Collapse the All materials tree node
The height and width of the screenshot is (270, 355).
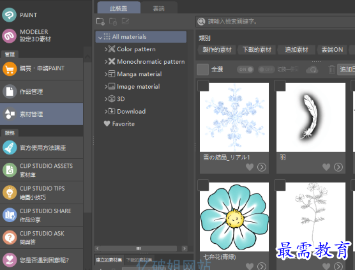[x=100, y=38]
